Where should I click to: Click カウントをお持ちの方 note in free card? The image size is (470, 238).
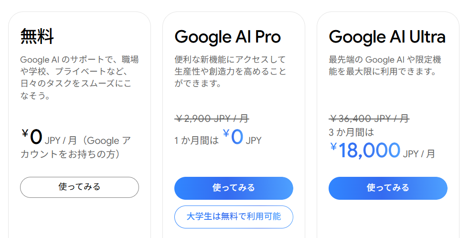[70, 154]
